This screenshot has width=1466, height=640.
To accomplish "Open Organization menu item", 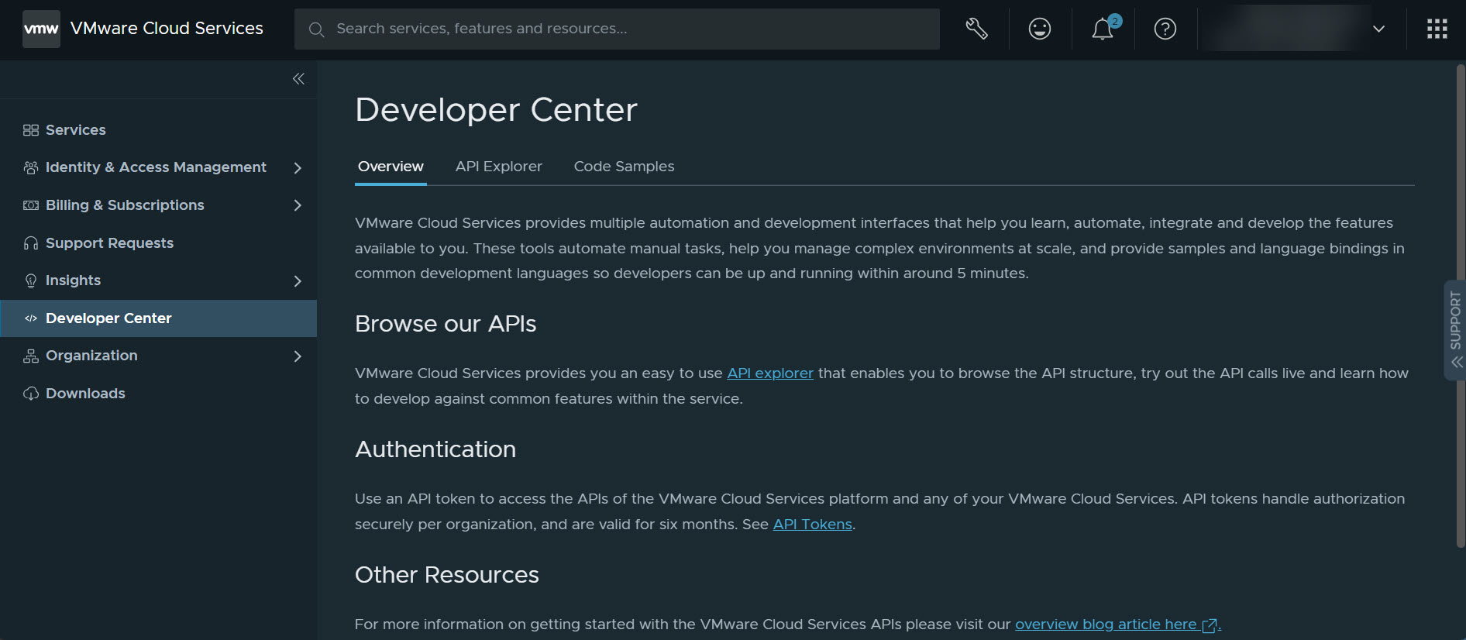I will point(158,356).
